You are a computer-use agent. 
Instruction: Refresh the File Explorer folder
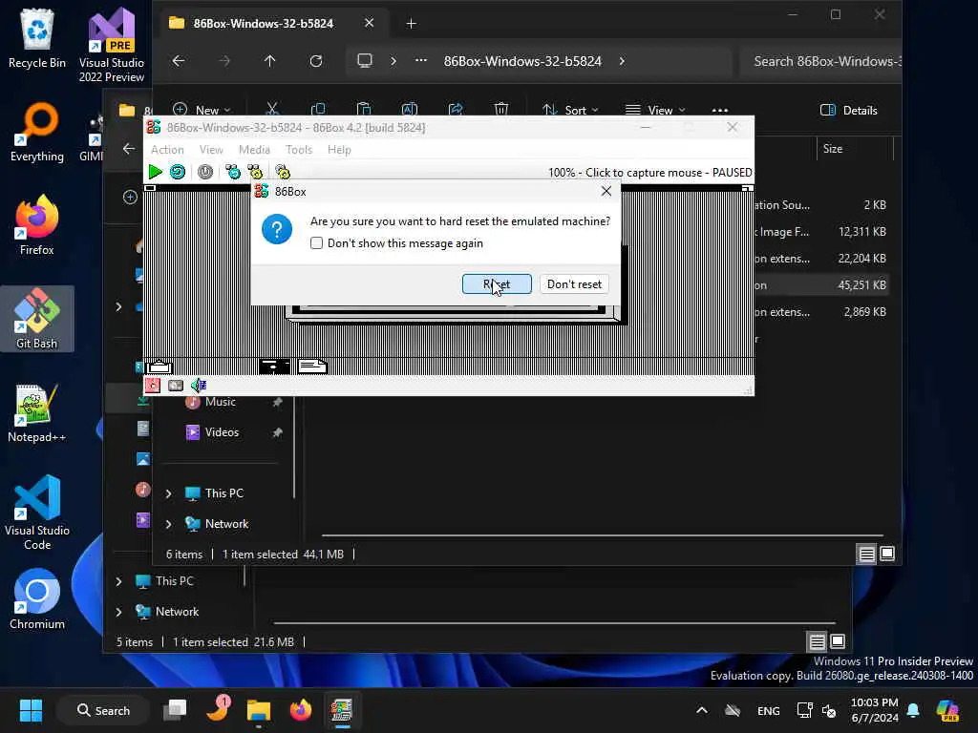click(316, 61)
